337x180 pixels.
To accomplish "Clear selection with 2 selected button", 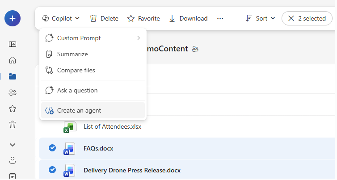I will (307, 18).
